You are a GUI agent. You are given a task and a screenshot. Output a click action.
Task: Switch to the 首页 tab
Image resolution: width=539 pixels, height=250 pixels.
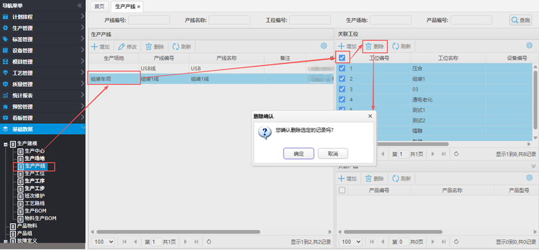99,6
